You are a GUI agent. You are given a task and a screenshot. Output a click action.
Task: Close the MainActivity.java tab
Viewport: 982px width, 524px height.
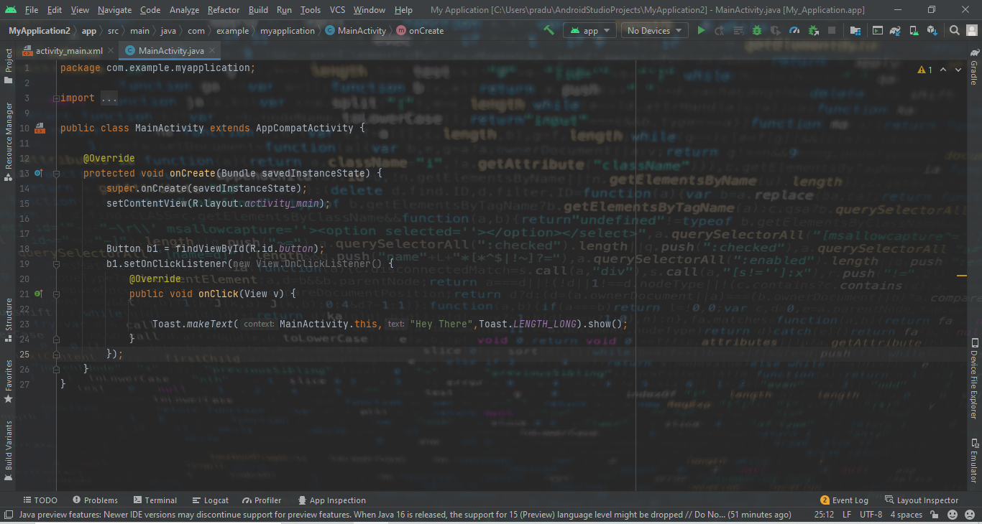click(x=213, y=51)
